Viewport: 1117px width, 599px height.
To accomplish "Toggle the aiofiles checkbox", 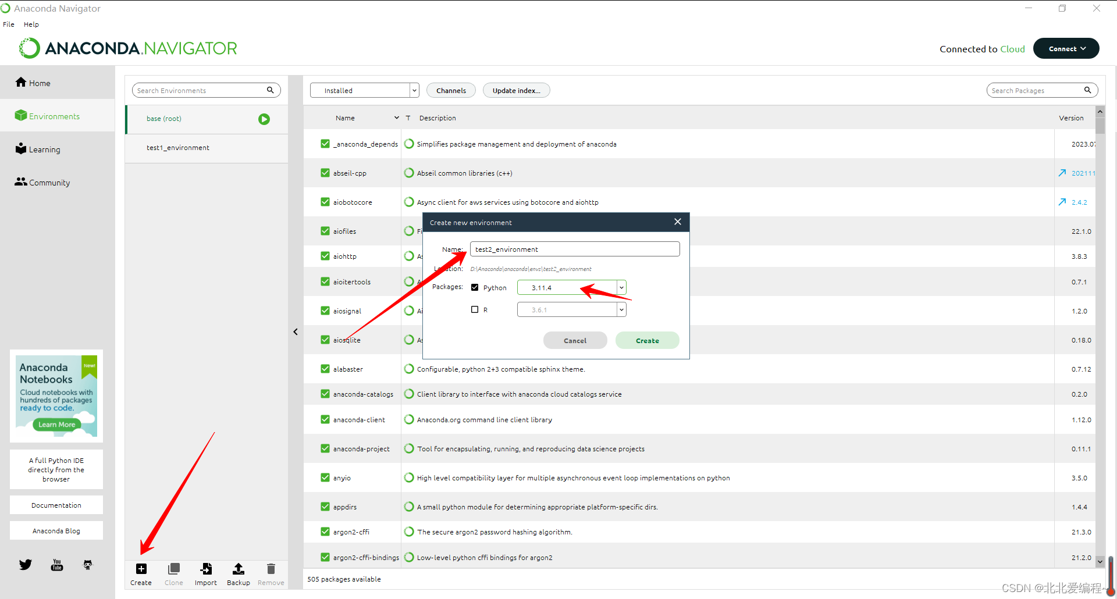I will 325,231.
